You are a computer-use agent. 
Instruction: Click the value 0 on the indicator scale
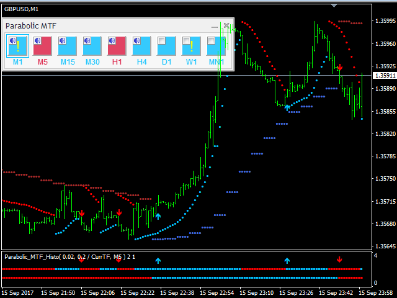375,283
